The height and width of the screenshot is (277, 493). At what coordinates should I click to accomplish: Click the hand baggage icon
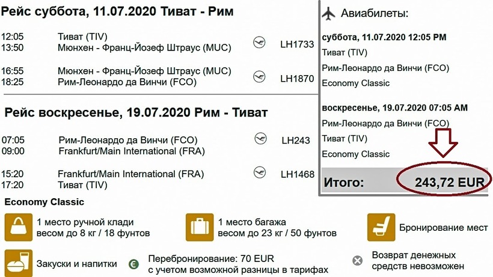(x=17, y=227)
